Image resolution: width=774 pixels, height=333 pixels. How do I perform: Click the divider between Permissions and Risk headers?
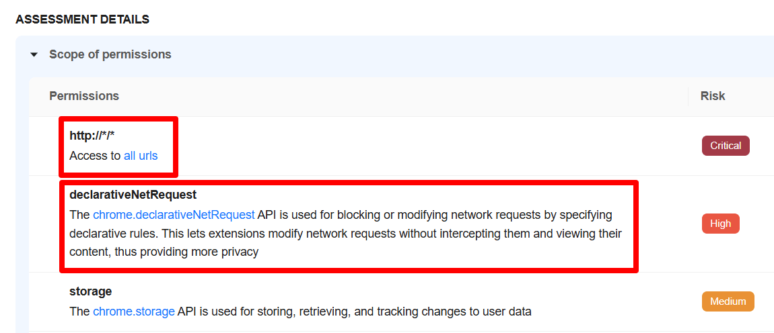[x=689, y=96]
